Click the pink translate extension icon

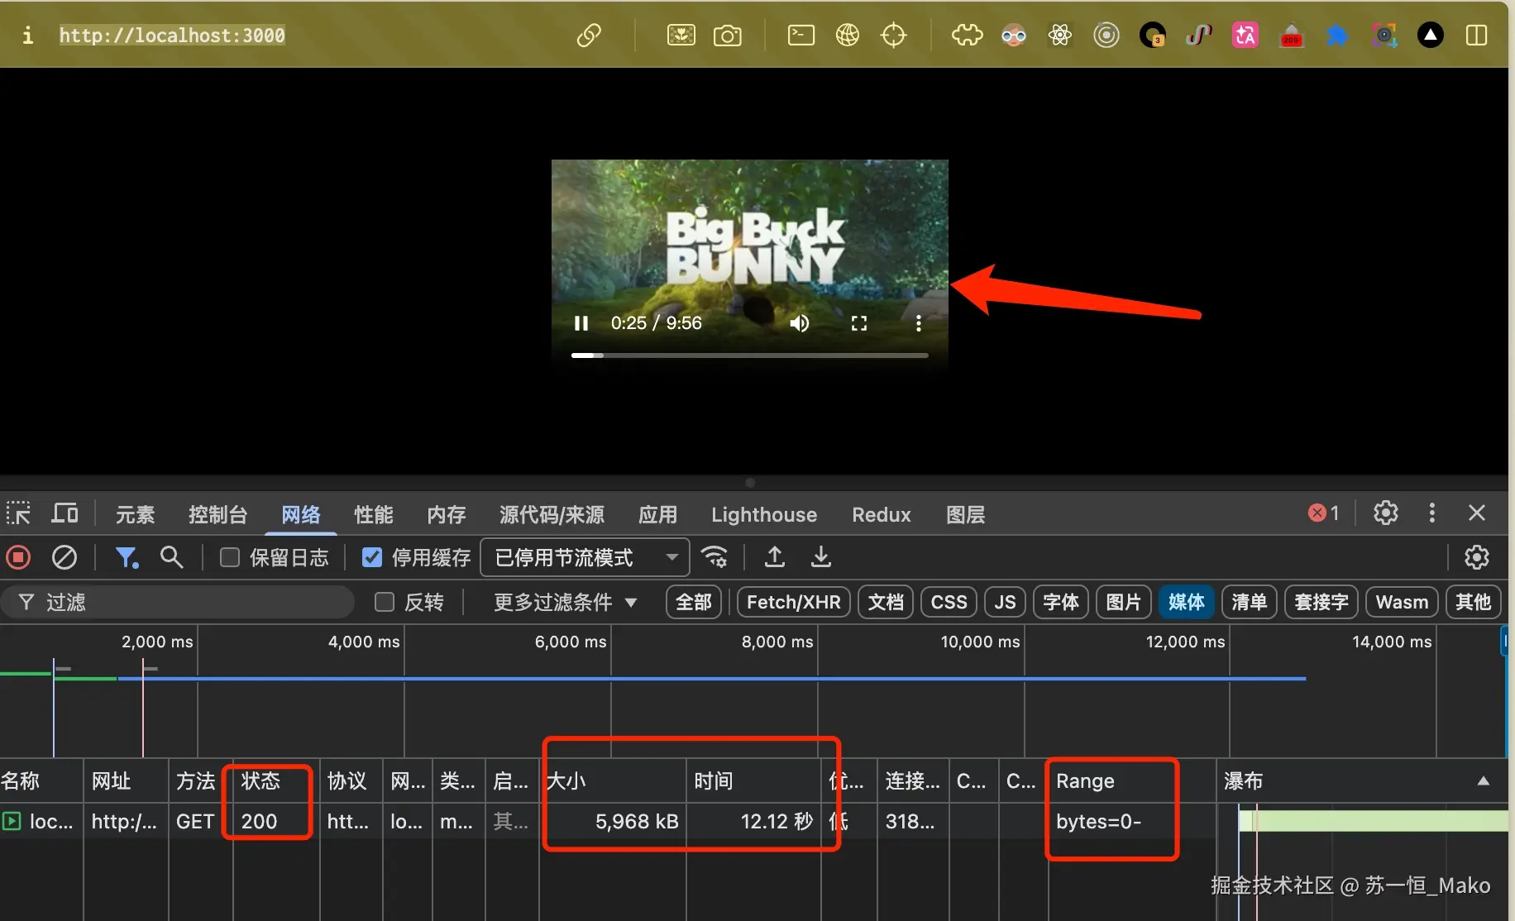click(x=1245, y=36)
